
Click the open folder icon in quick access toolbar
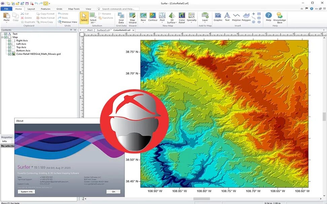click(18, 4)
